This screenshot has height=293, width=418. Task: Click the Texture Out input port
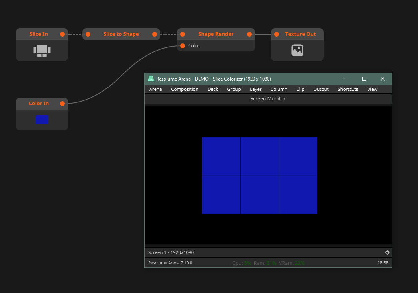coord(277,34)
